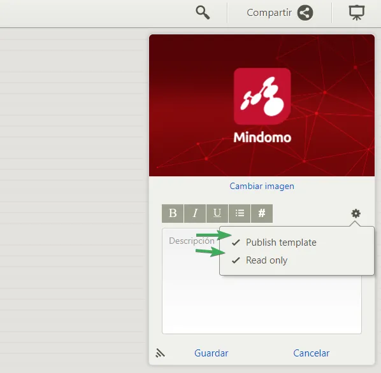Open the gear settings popup
Screen dimensions: 381x373
point(356,214)
